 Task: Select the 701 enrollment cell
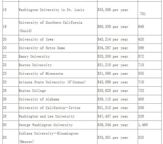tap(150, 10)
